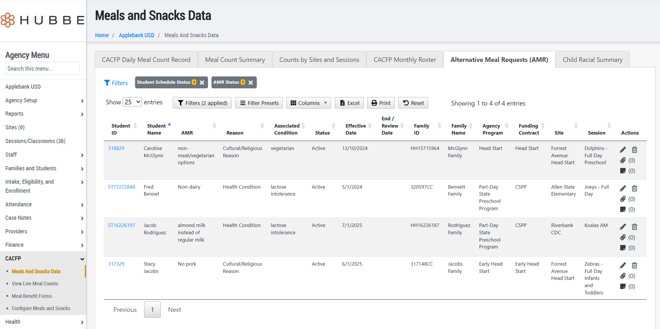The height and width of the screenshot is (329, 660).
Task: Open attachments paperclip for Jacob Rodriguez row
Action: pyautogui.click(x=623, y=237)
